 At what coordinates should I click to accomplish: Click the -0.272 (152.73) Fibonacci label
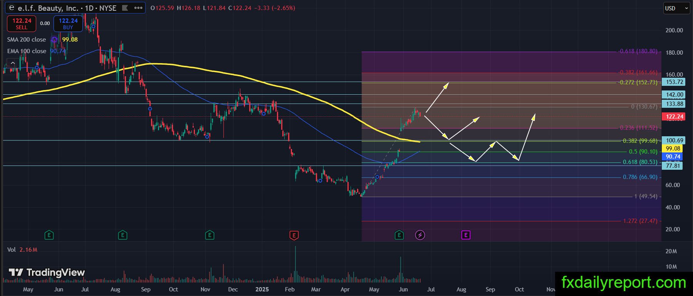[x=638, y=82]
